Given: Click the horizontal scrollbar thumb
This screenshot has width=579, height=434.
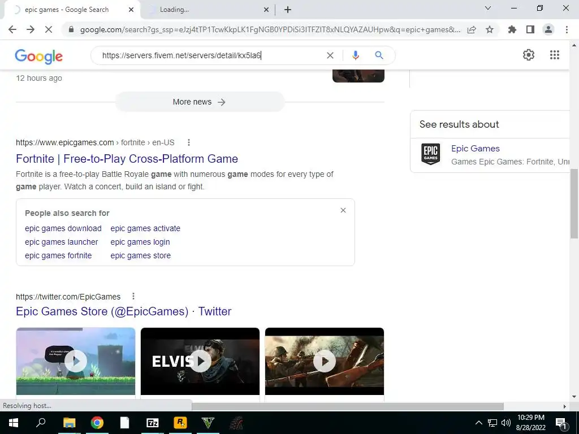Looking at the screenshot, I should tap(348, 406).
